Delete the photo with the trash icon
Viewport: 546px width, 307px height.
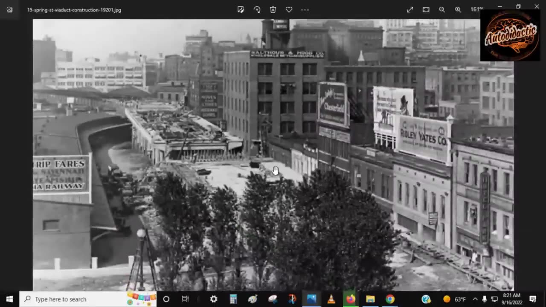point(273,9)
